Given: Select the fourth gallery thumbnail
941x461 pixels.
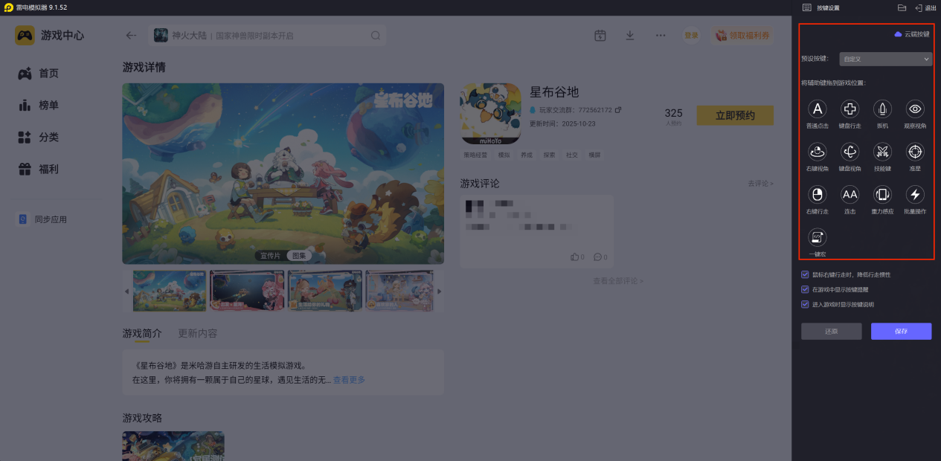Looking at the screenshot, I should pos(399,290).
